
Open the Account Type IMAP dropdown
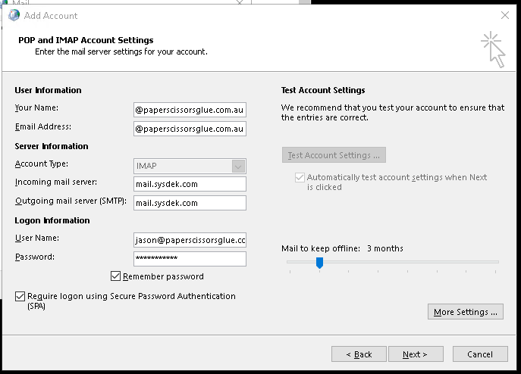(189, 165)
